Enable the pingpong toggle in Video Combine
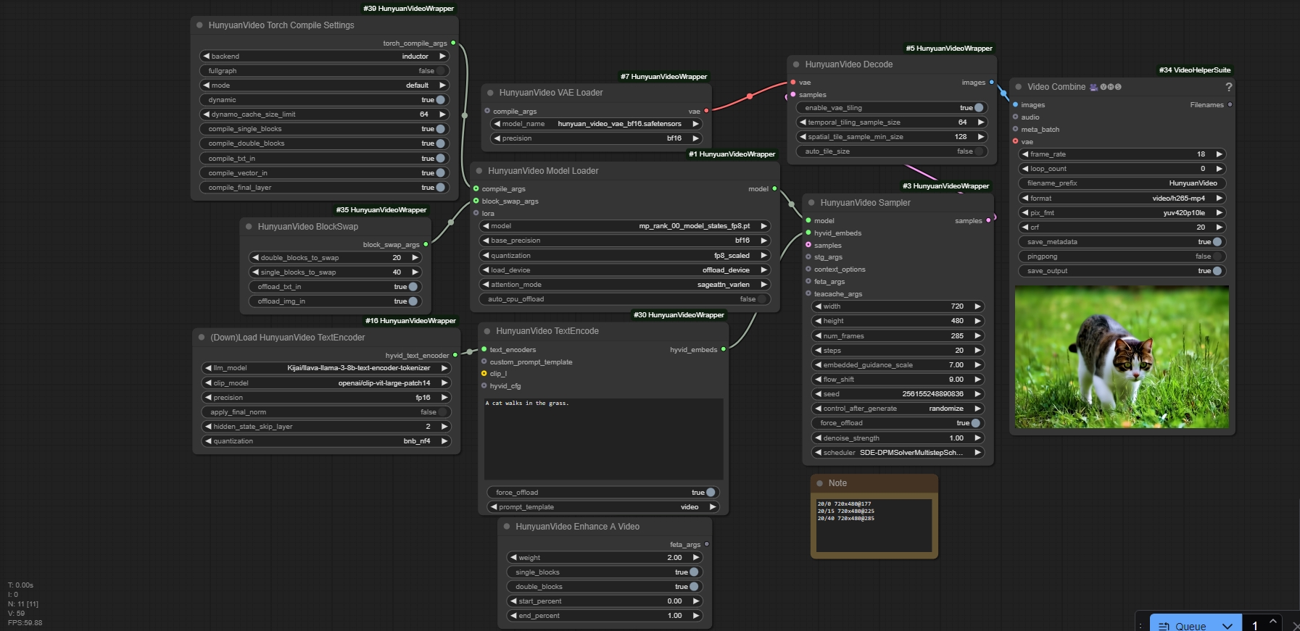This screenshot has width=1300, height=631. pos(1217,256)
